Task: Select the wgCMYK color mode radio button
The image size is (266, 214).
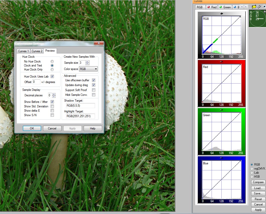Action: point(252,169)
